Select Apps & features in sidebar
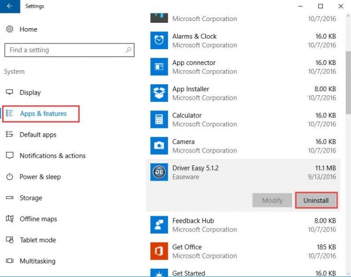This screenshot has height=277, width=351. pos(43,113)
